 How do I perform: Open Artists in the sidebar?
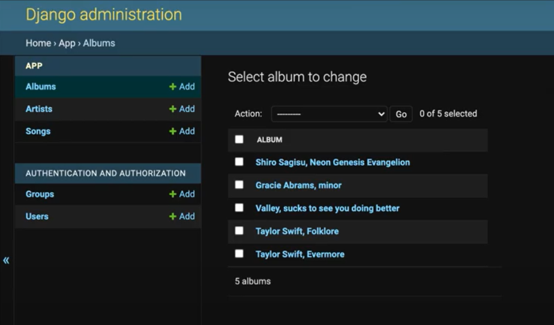[x=39, y=109]
